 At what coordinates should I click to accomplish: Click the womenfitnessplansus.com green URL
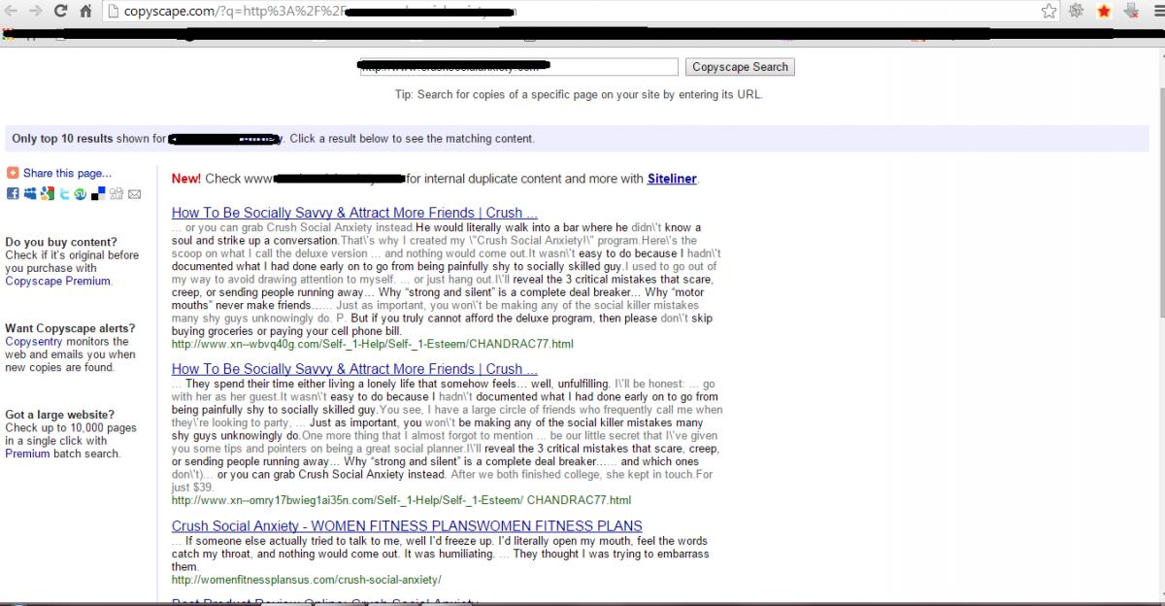coord(306,580)
